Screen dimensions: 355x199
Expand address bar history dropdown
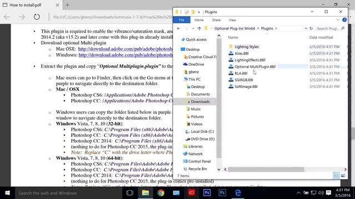pos(306,28)
